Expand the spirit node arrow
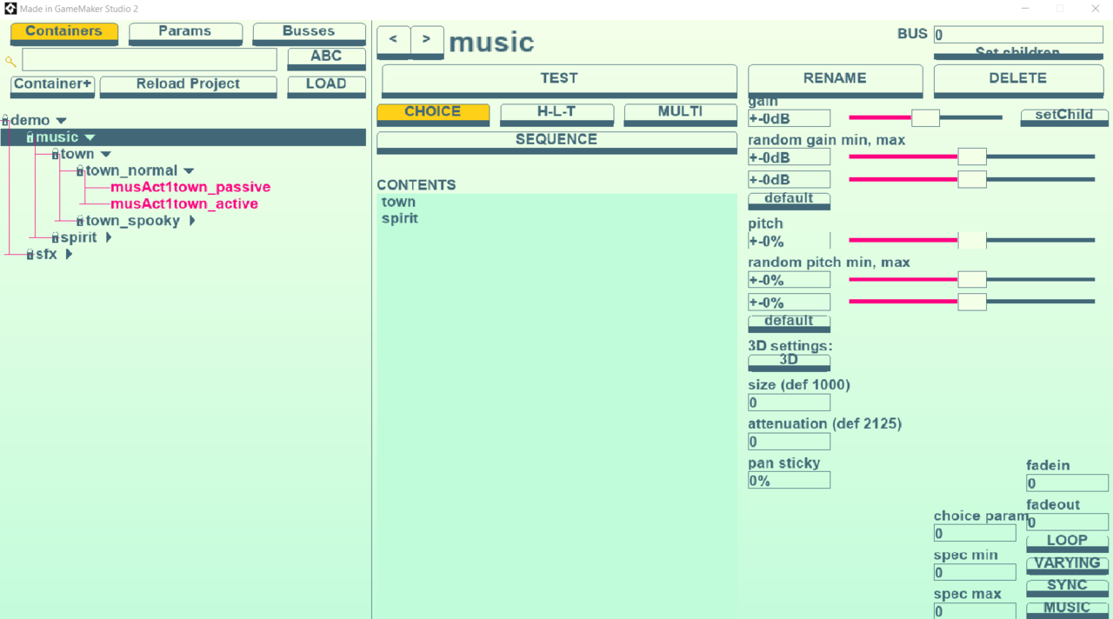The image size is (1113, 619). tap(109, 237)
